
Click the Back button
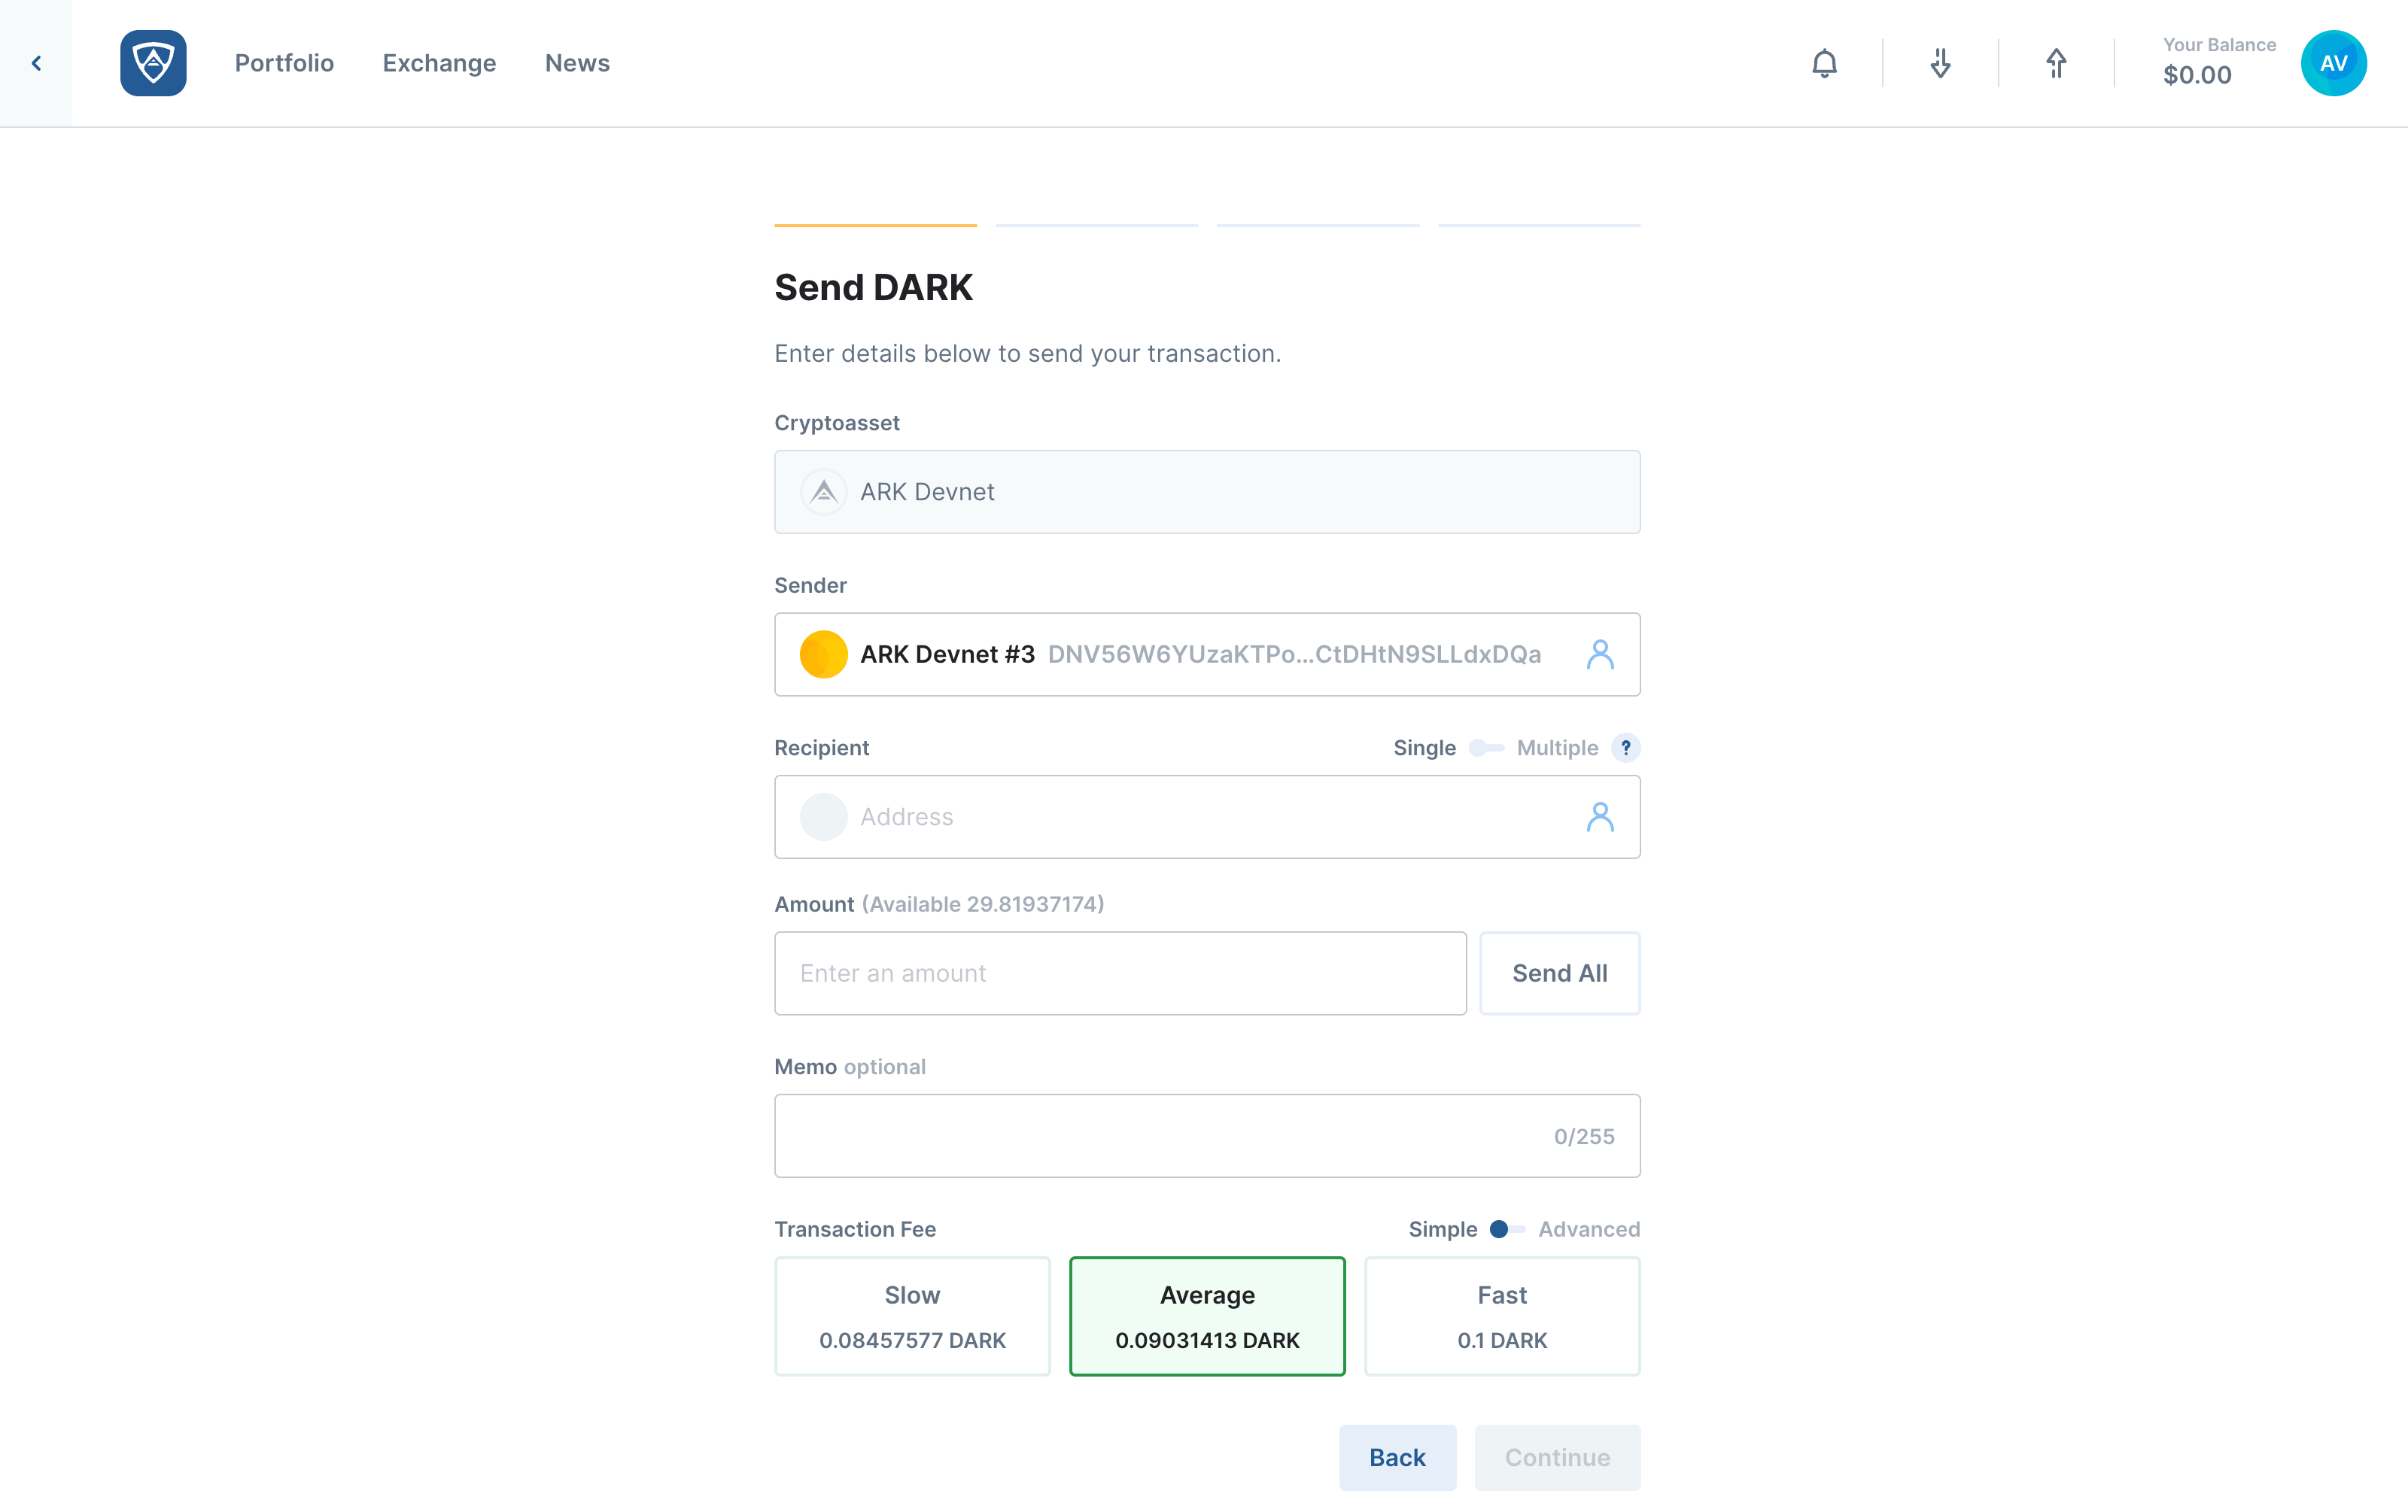click(1397, 1457)
